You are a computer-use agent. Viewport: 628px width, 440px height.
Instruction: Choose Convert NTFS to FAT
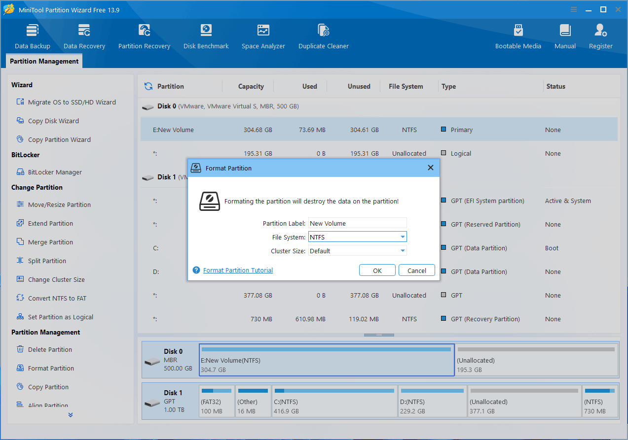coord(51,298)
